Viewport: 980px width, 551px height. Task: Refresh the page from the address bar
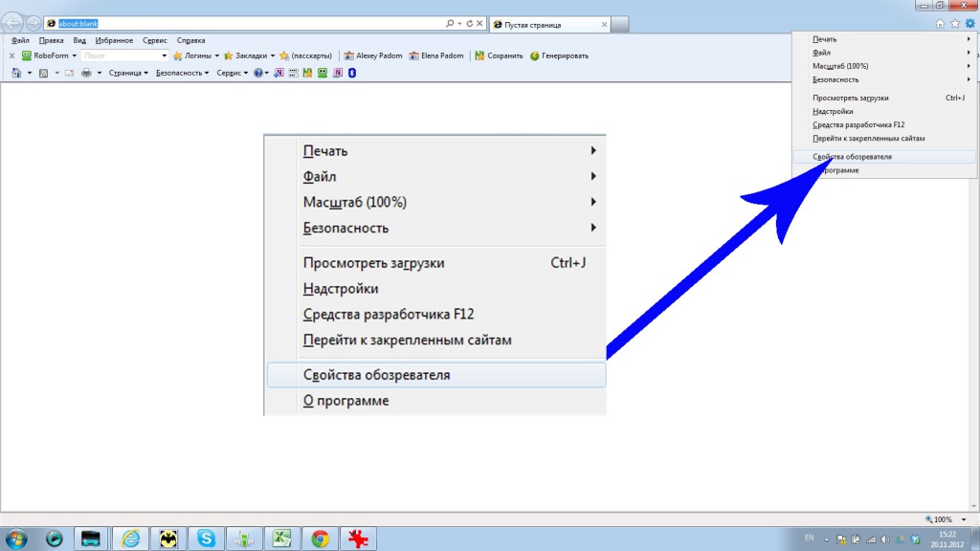tap(469, 24)
